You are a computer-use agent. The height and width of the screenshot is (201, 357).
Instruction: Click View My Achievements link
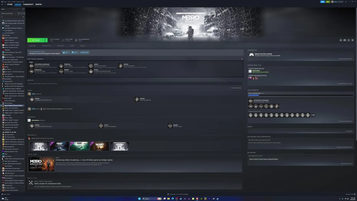click(345, 121)
